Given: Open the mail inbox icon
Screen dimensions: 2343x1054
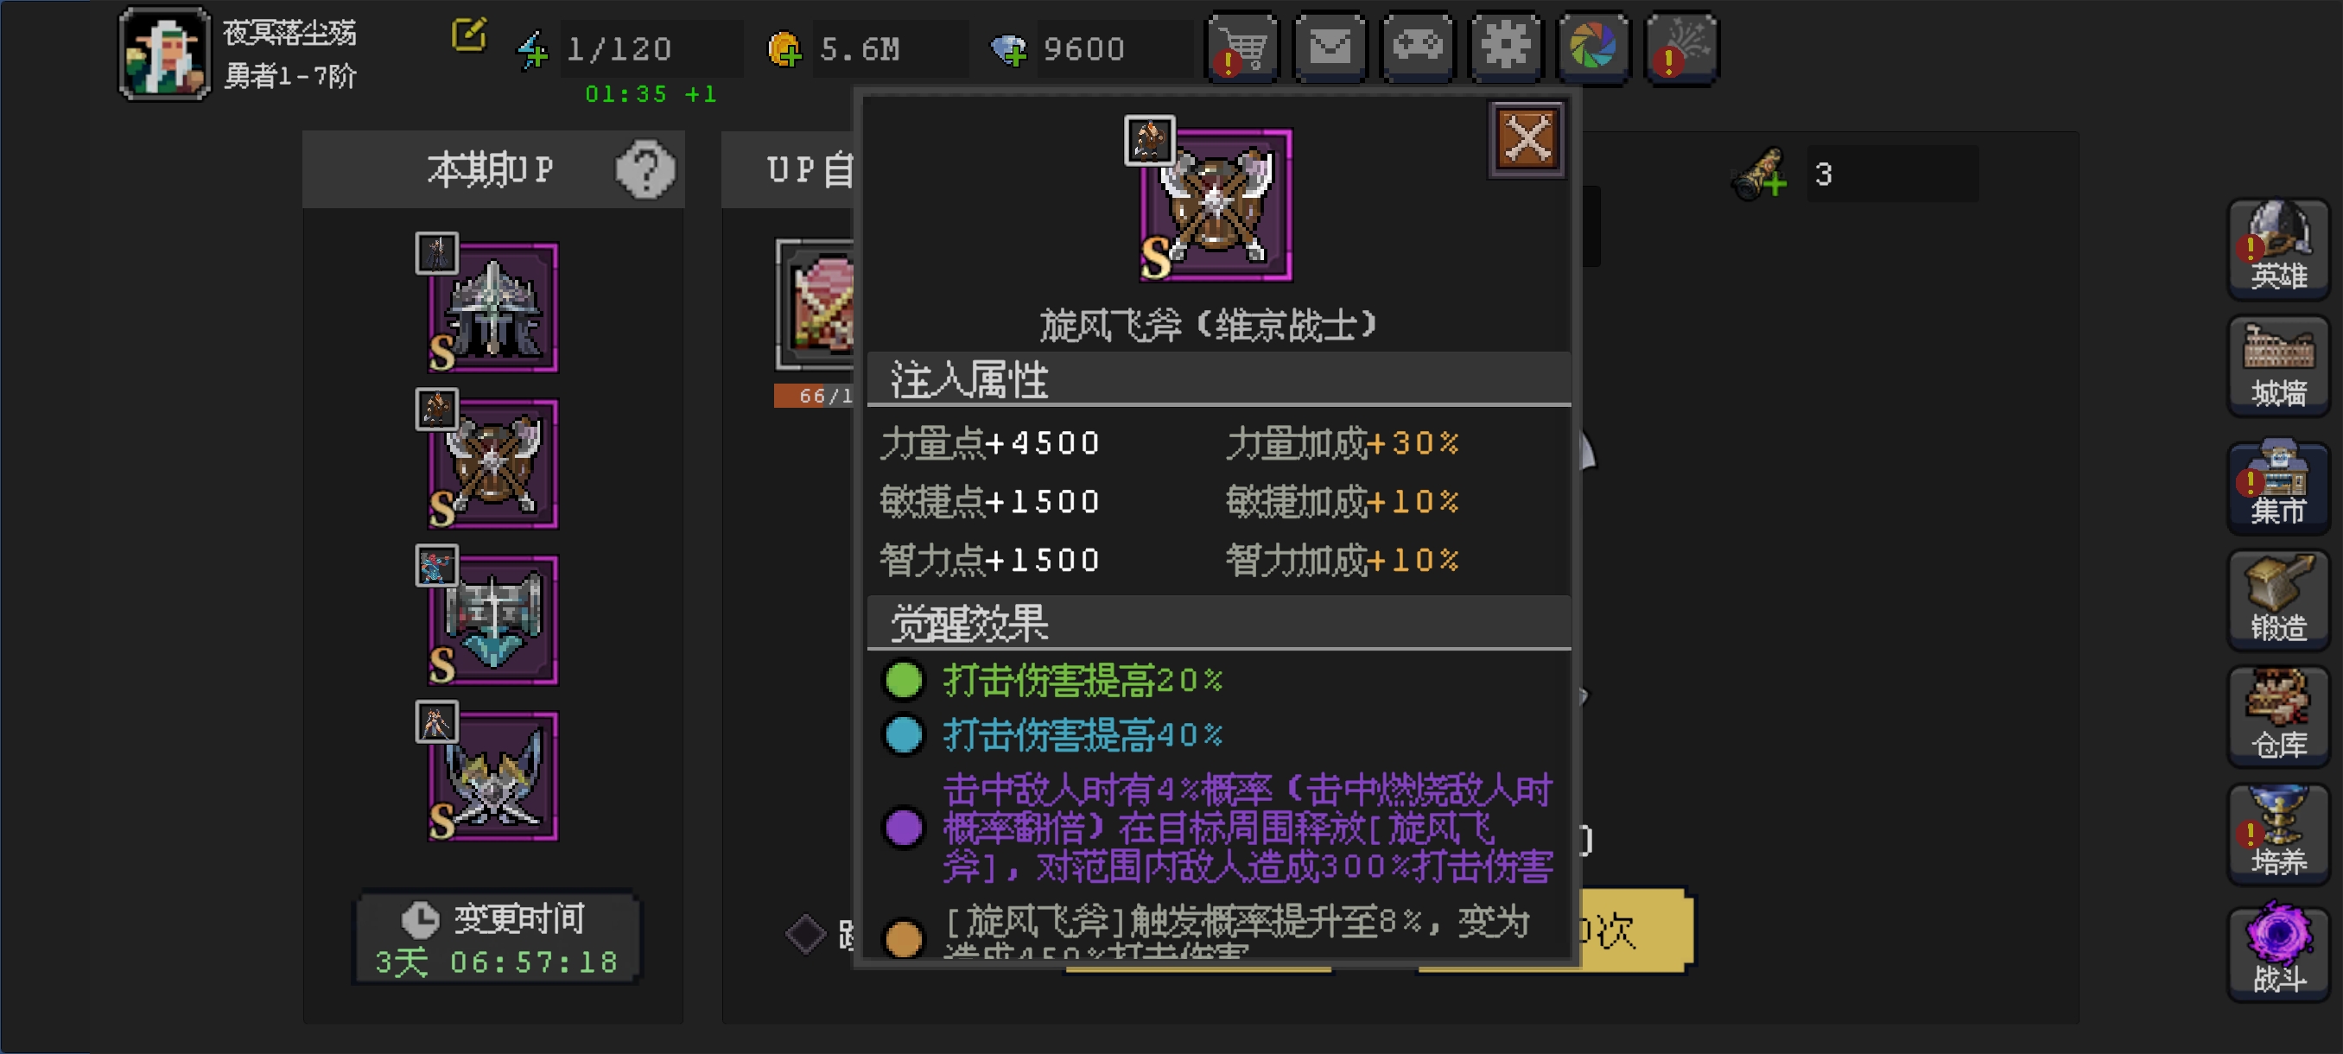Looking at the screenshot, I should (1330, 48).
